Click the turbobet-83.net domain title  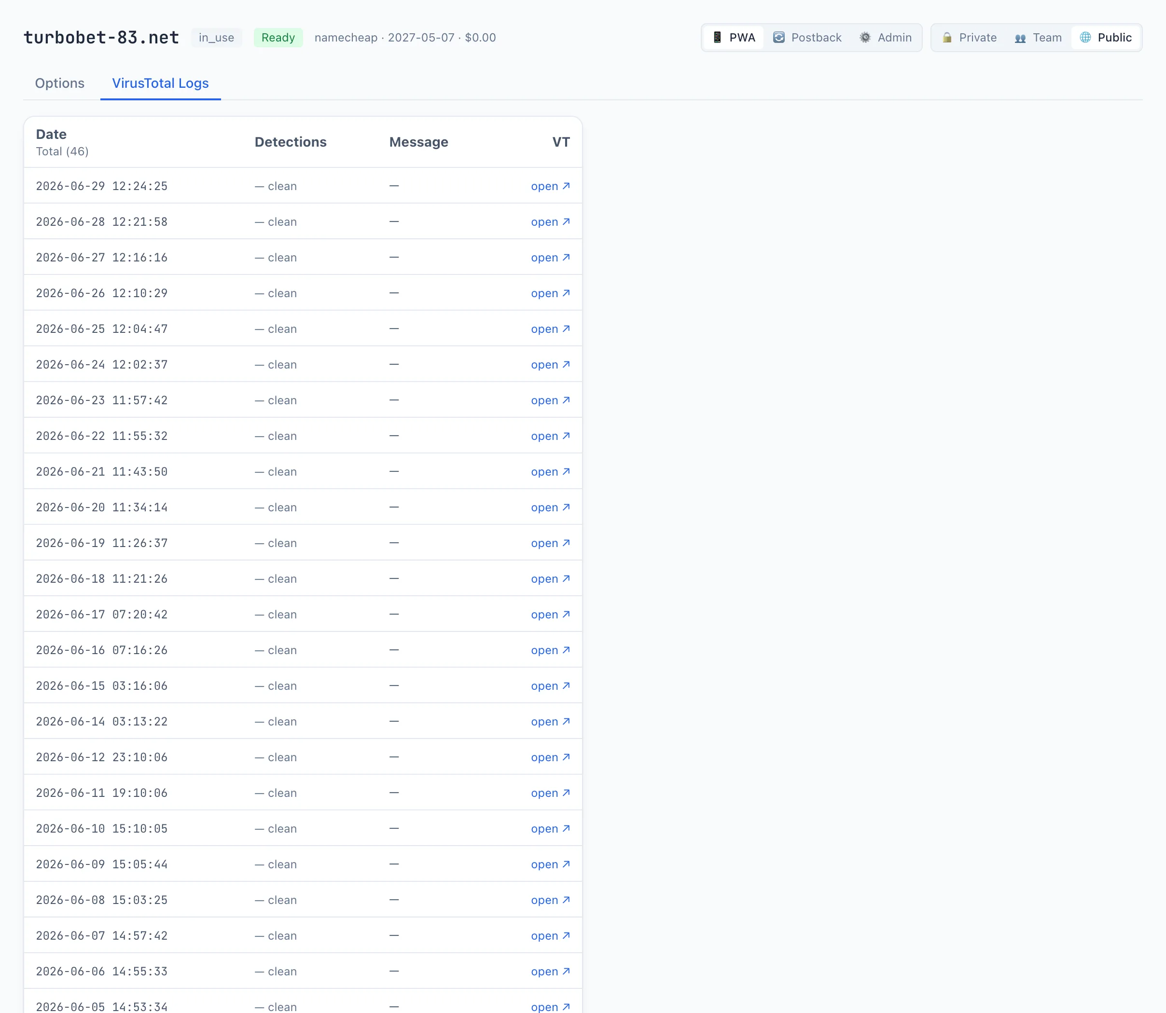click(x=101, y=37)
